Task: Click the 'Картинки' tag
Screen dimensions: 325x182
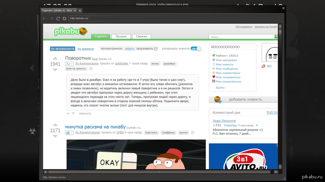Action: [151, 132]
